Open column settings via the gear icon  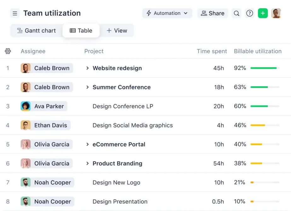tap(8, 51)
